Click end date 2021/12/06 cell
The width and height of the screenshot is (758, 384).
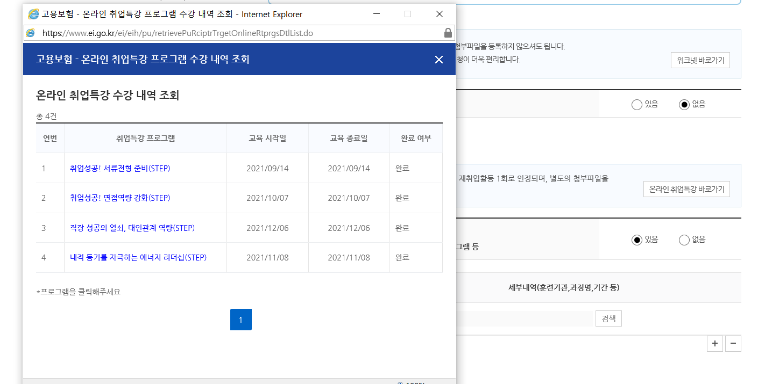pyautogui.click(x=349, y=228)
